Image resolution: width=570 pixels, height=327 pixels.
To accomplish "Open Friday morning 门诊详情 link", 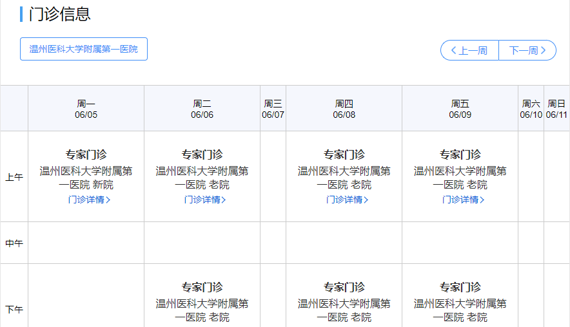I will click(463, 200).
